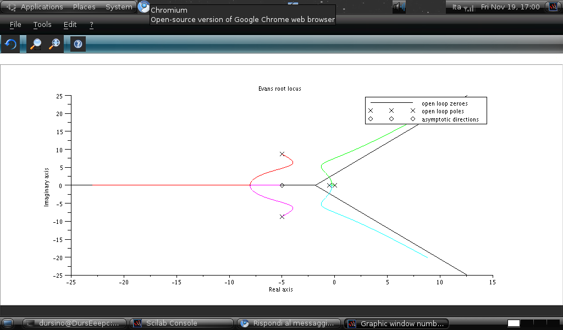Click the network signal strength icon
Screen dimensions: 563x330
469,7
